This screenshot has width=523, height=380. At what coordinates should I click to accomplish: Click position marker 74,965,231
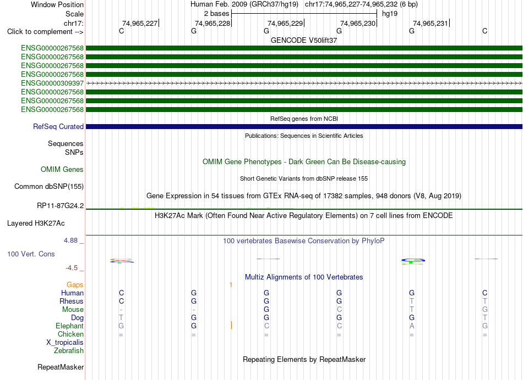(x=431, y=23)
